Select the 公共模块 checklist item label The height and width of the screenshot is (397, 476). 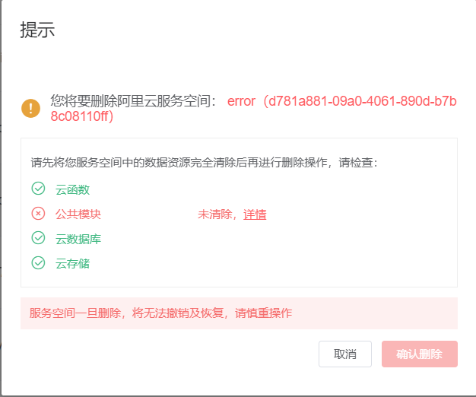[78, 214]
